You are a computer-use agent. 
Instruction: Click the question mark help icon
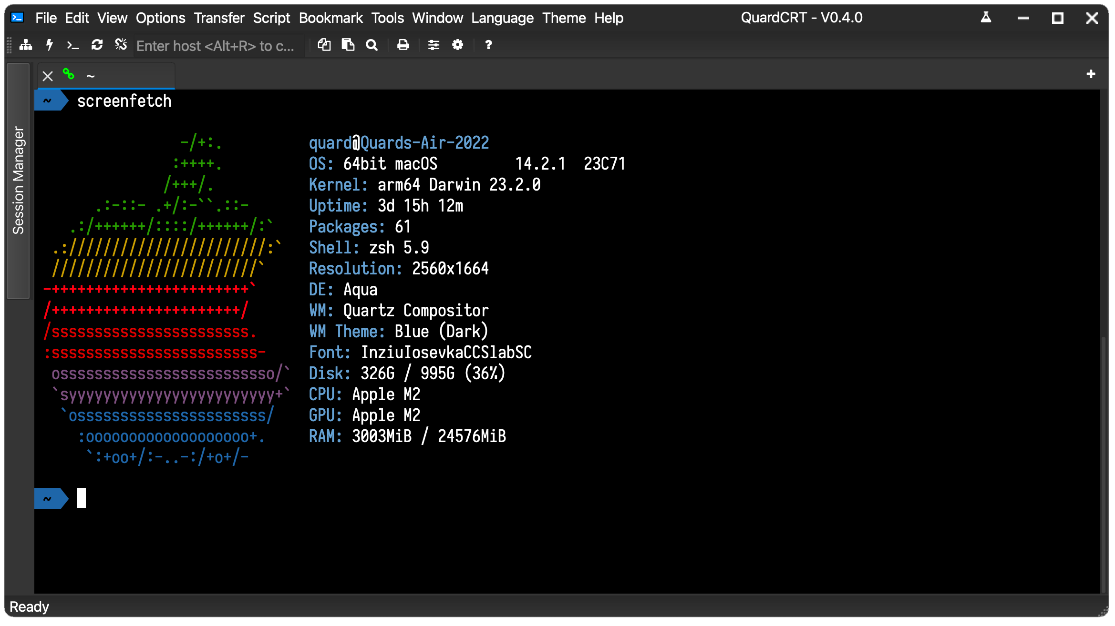[488, 45]
